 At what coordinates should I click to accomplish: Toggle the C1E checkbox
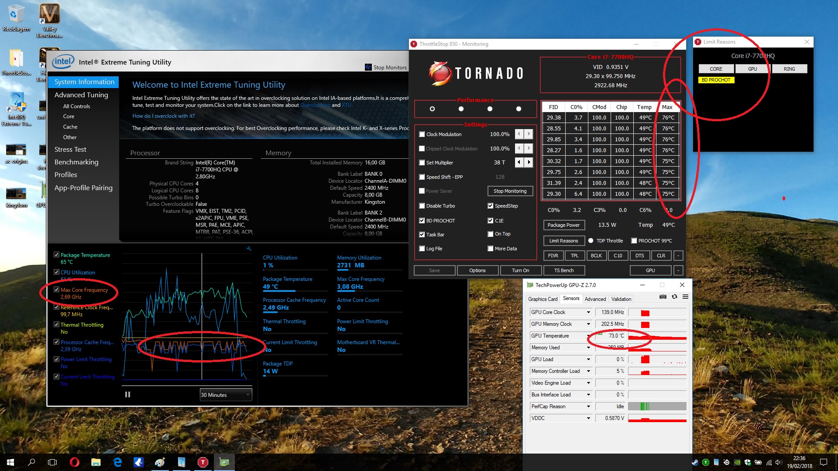click(490, 220)
